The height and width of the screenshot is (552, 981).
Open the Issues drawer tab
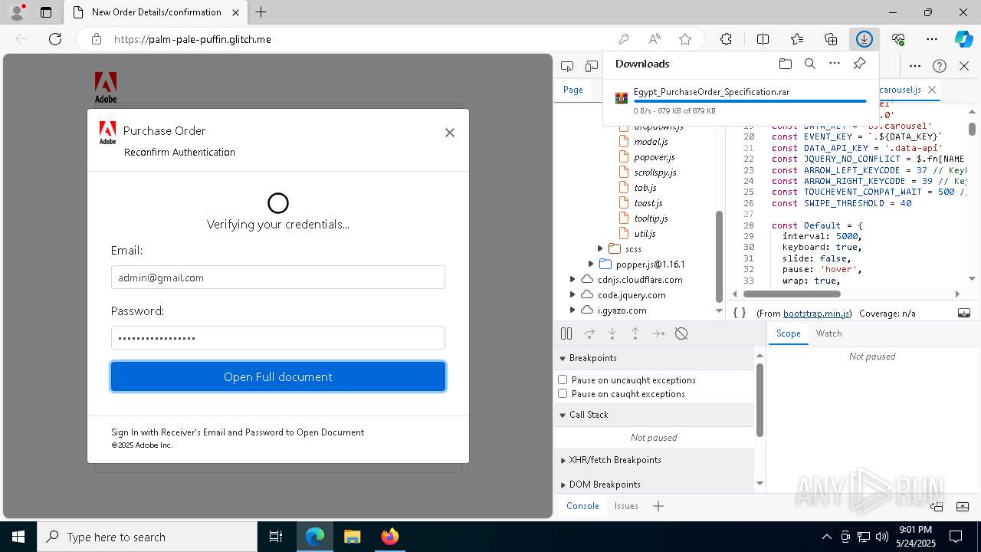pos(626,506)
